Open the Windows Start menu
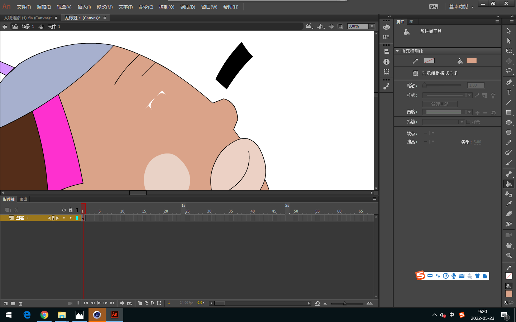 pos(9,315)
